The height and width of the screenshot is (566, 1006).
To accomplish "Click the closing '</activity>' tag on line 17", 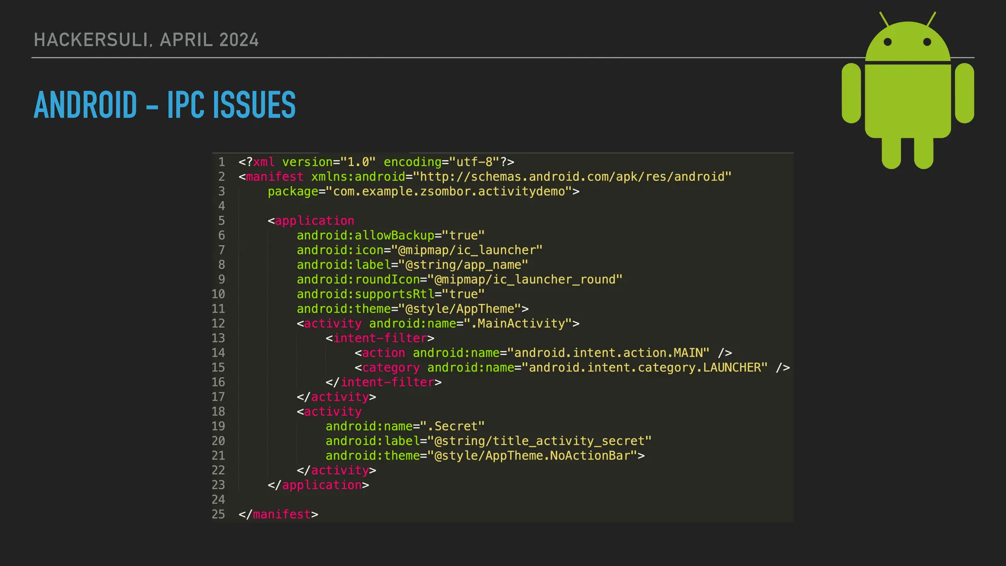I will click(336, 397).
